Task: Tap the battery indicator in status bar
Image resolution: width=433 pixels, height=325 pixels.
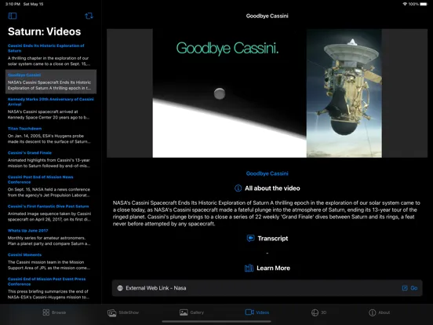Action: [424, 4]
